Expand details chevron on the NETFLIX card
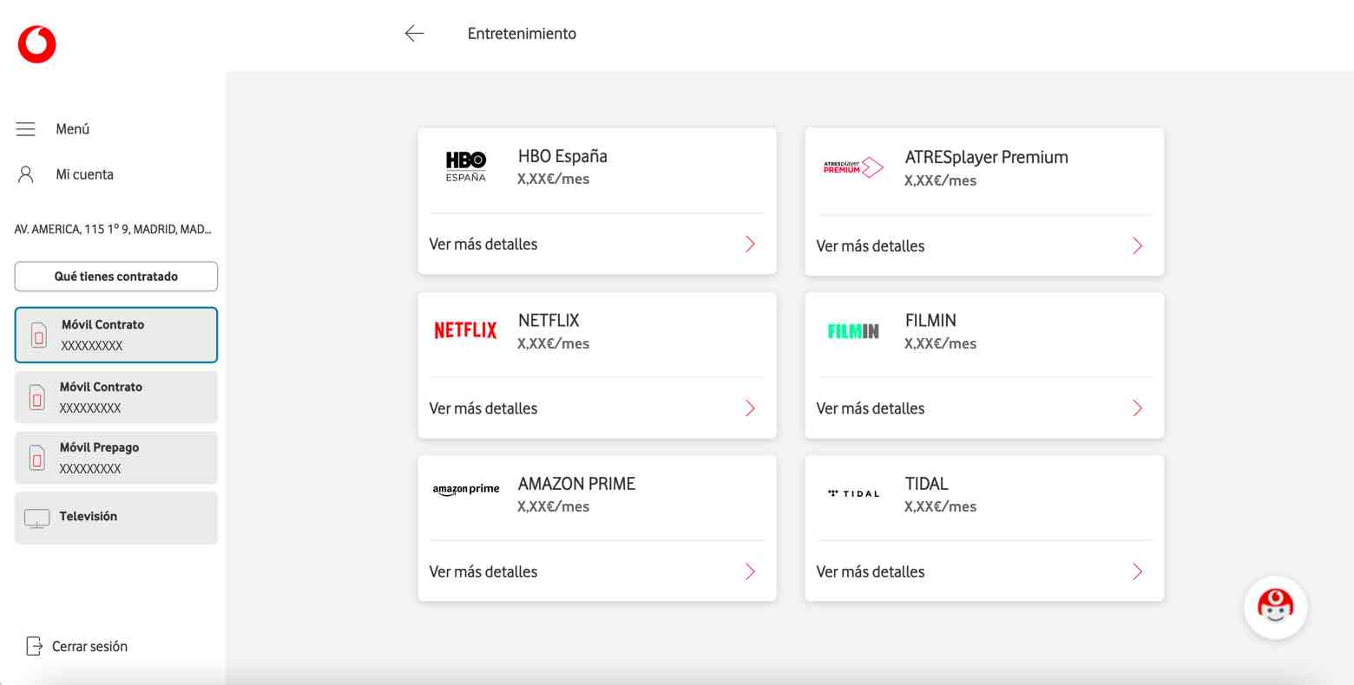 click(x=749, y=408)
